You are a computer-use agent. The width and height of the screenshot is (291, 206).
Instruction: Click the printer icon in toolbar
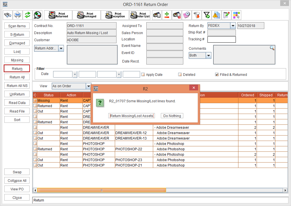pyautogui.click(x=18, y=15)
